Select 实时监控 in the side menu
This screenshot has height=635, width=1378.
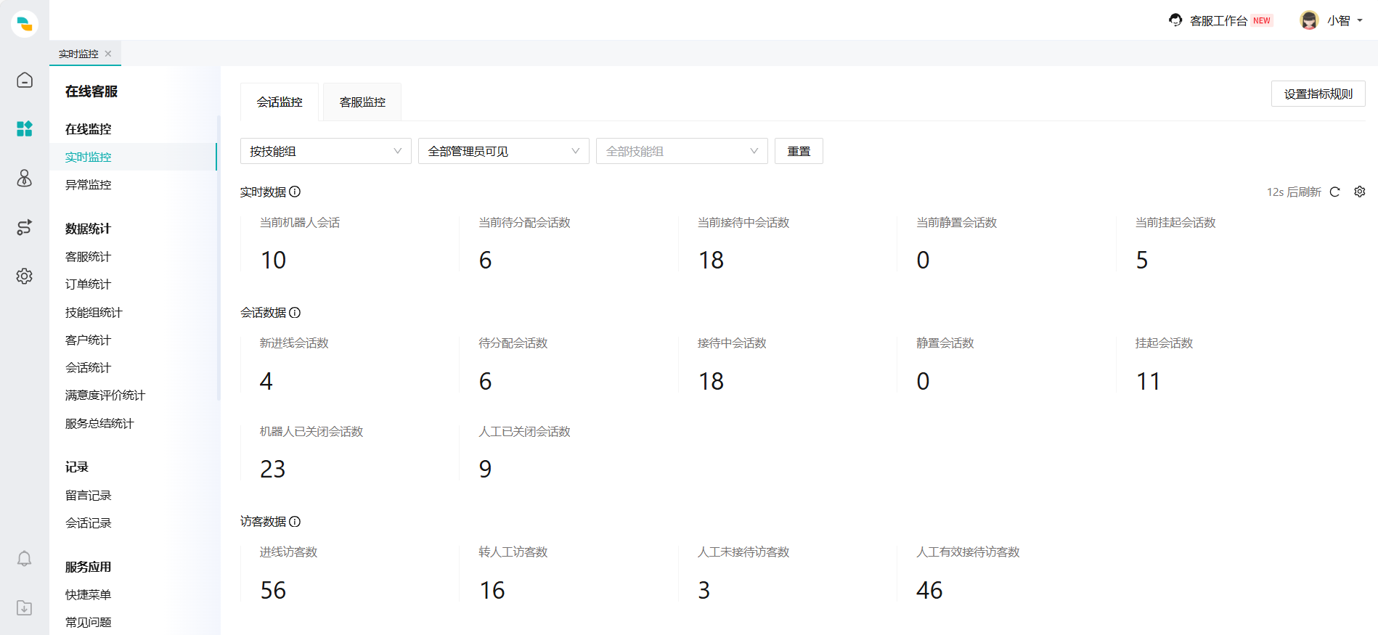(x=133, y=157)
